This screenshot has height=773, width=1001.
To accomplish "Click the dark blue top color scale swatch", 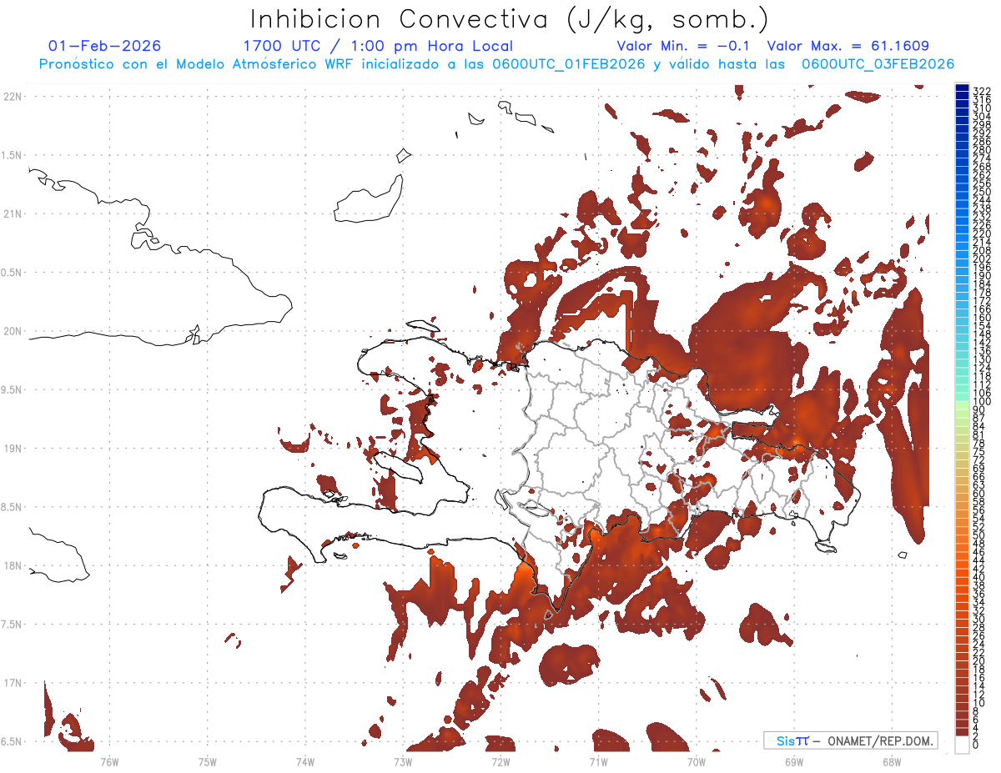I will tap(962, 88).
